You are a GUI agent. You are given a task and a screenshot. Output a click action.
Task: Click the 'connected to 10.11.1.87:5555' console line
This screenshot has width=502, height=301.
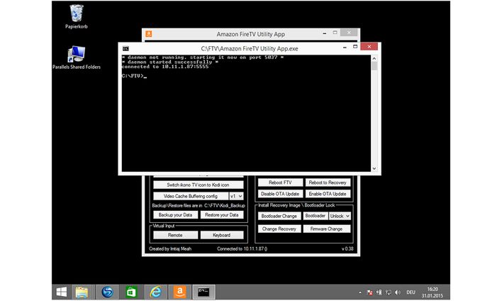[165, 67]
